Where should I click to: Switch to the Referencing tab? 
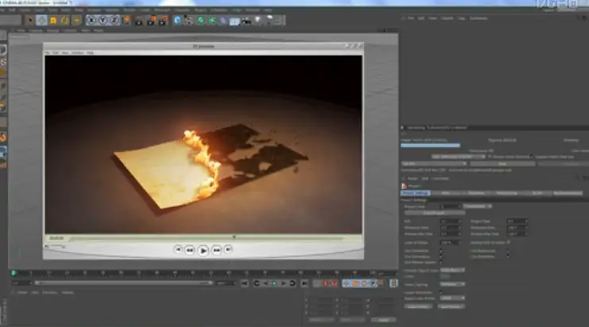507,193
